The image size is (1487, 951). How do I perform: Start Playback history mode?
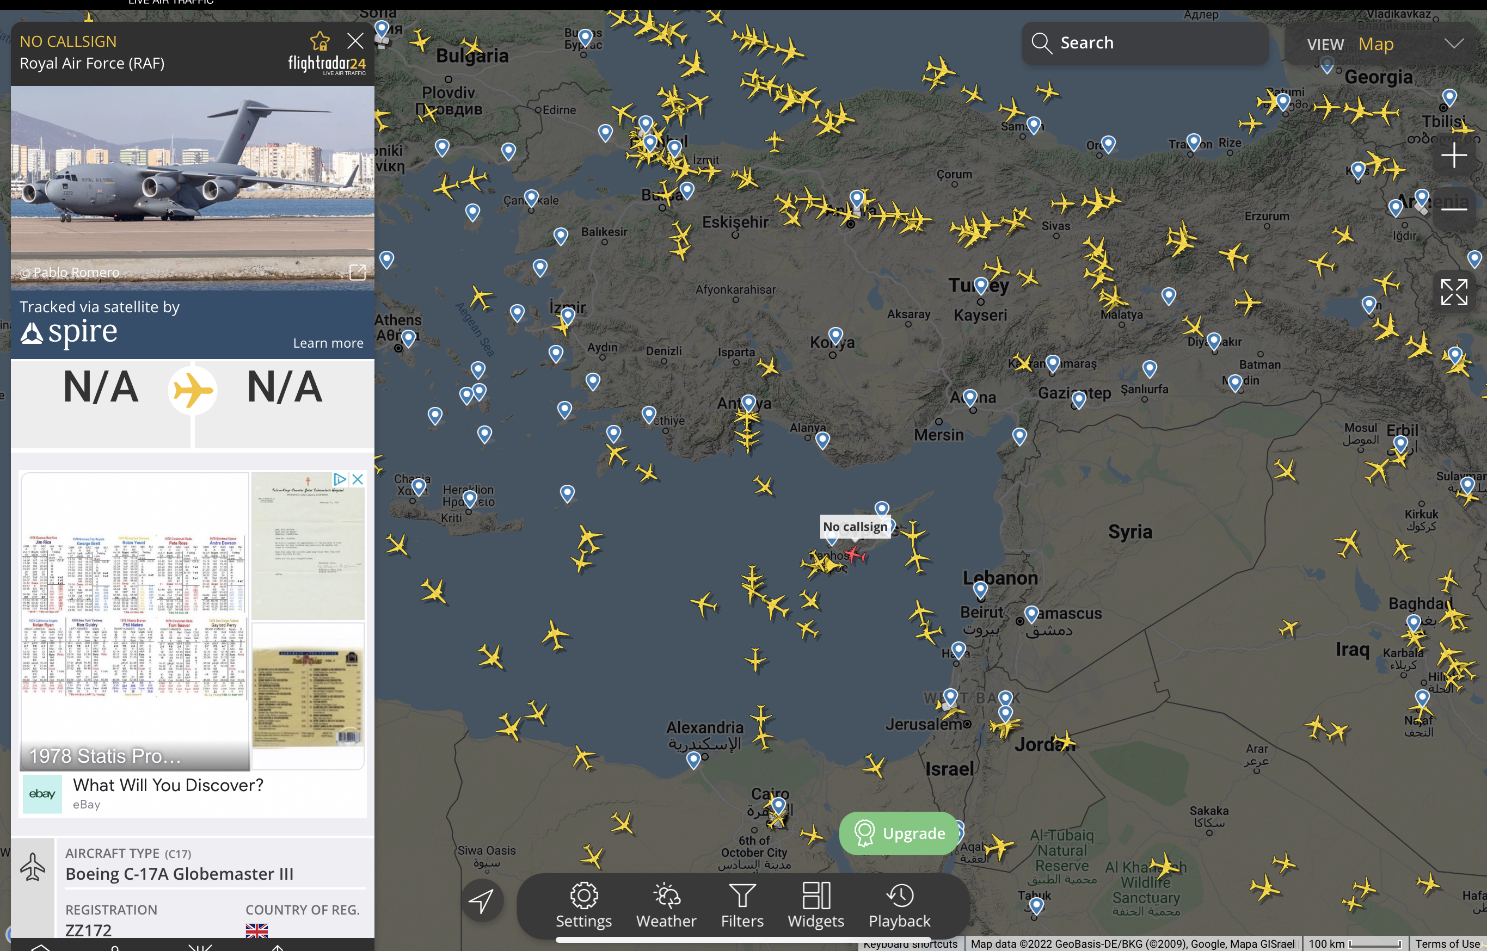pyautogui.click(x=899, y=905)
